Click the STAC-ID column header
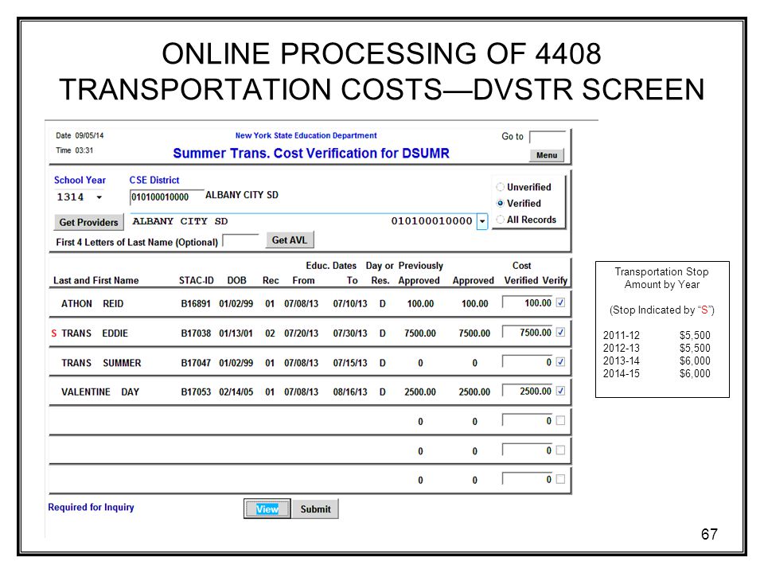This screenshot has height=573, width=764. coord(197,281)
